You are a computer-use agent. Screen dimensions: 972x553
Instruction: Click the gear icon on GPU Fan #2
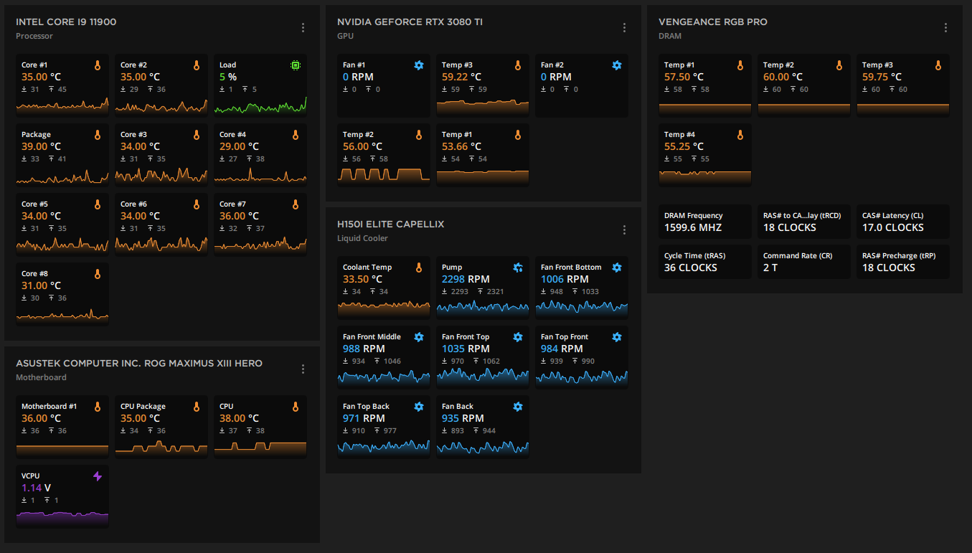click(617, 65)
